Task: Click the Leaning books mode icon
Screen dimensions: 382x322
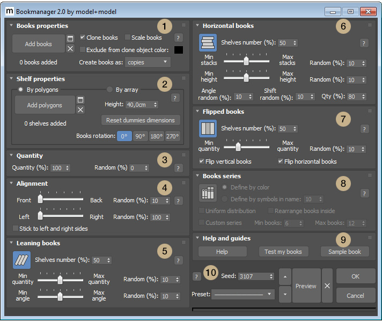Action: click(21, 260)
